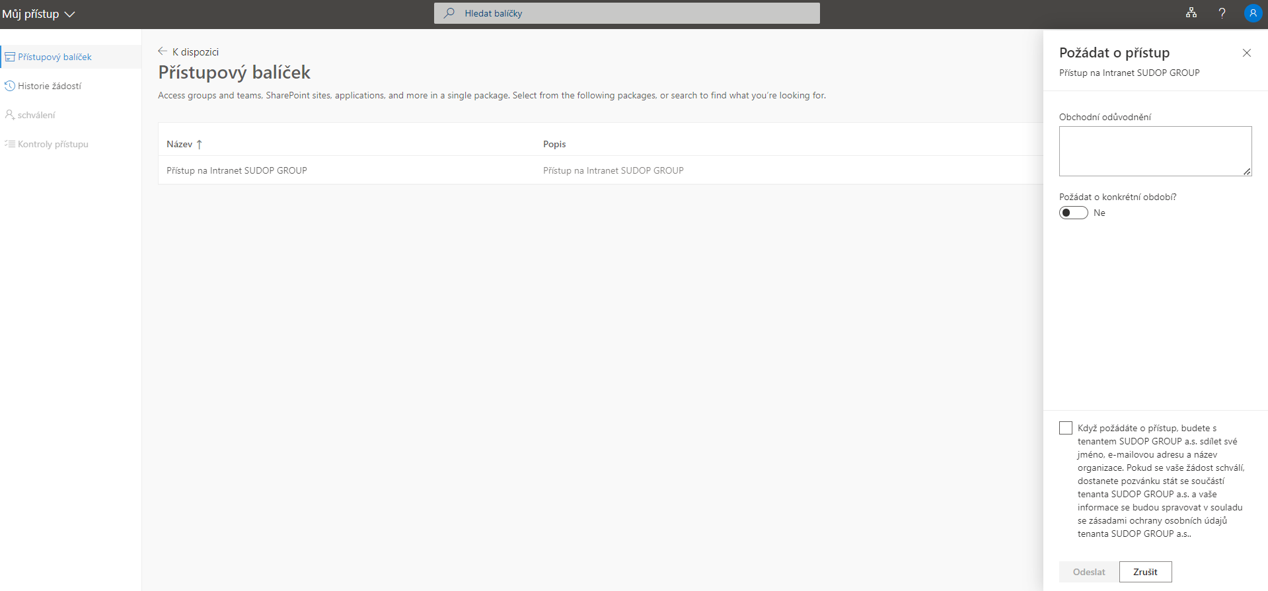The image size is (1268, 591).
Task: Open the help question mark icon
Action: [x=1222, y=13]
